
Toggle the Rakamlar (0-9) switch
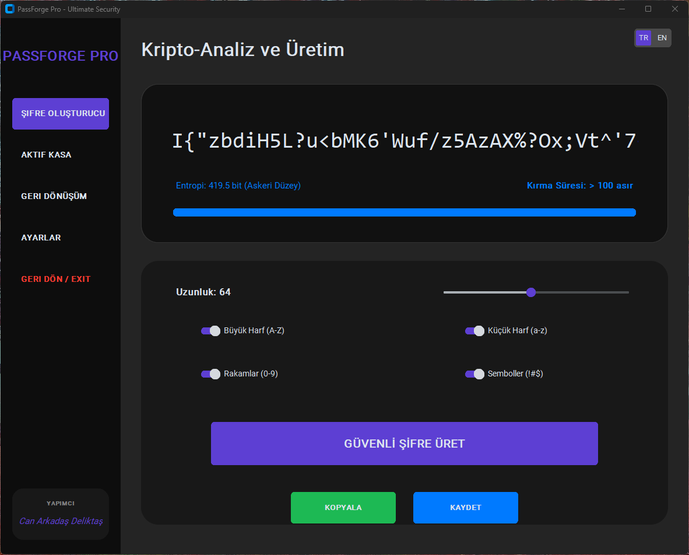pyautogui.click(x=210, y=374)
